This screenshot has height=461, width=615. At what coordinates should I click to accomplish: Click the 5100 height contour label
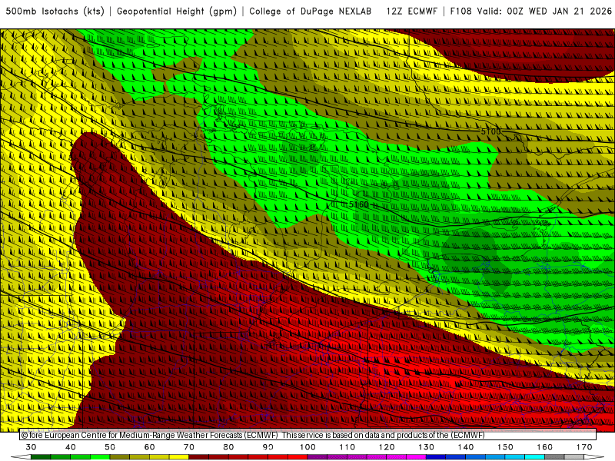point(490,131)
